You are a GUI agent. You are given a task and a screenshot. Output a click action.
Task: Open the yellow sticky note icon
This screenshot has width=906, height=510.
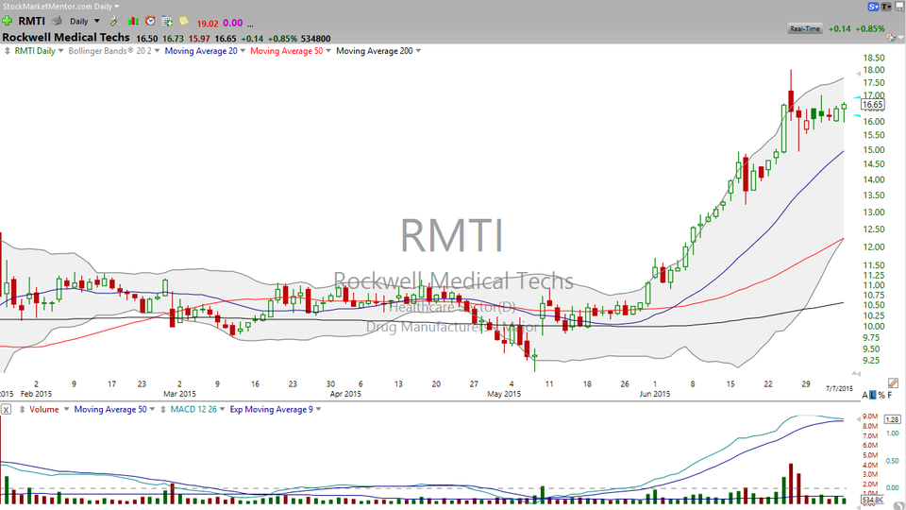tap(184, 22)
